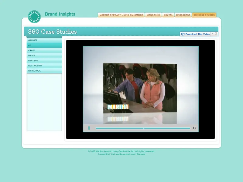Select the Garnier case study
243x182 pixels.
[x=44, y=40]
